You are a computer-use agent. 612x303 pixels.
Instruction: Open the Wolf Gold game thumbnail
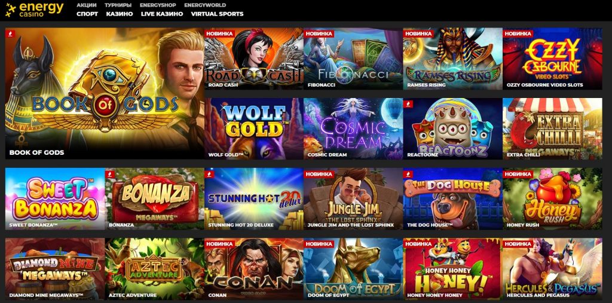[x=253, y=128]
